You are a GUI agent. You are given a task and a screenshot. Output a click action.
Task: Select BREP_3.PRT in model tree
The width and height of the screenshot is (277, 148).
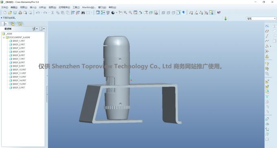(17, 48)
